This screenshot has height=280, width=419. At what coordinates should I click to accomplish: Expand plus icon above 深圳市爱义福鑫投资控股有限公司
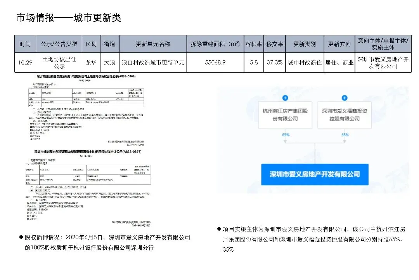[x=345, y=98]
